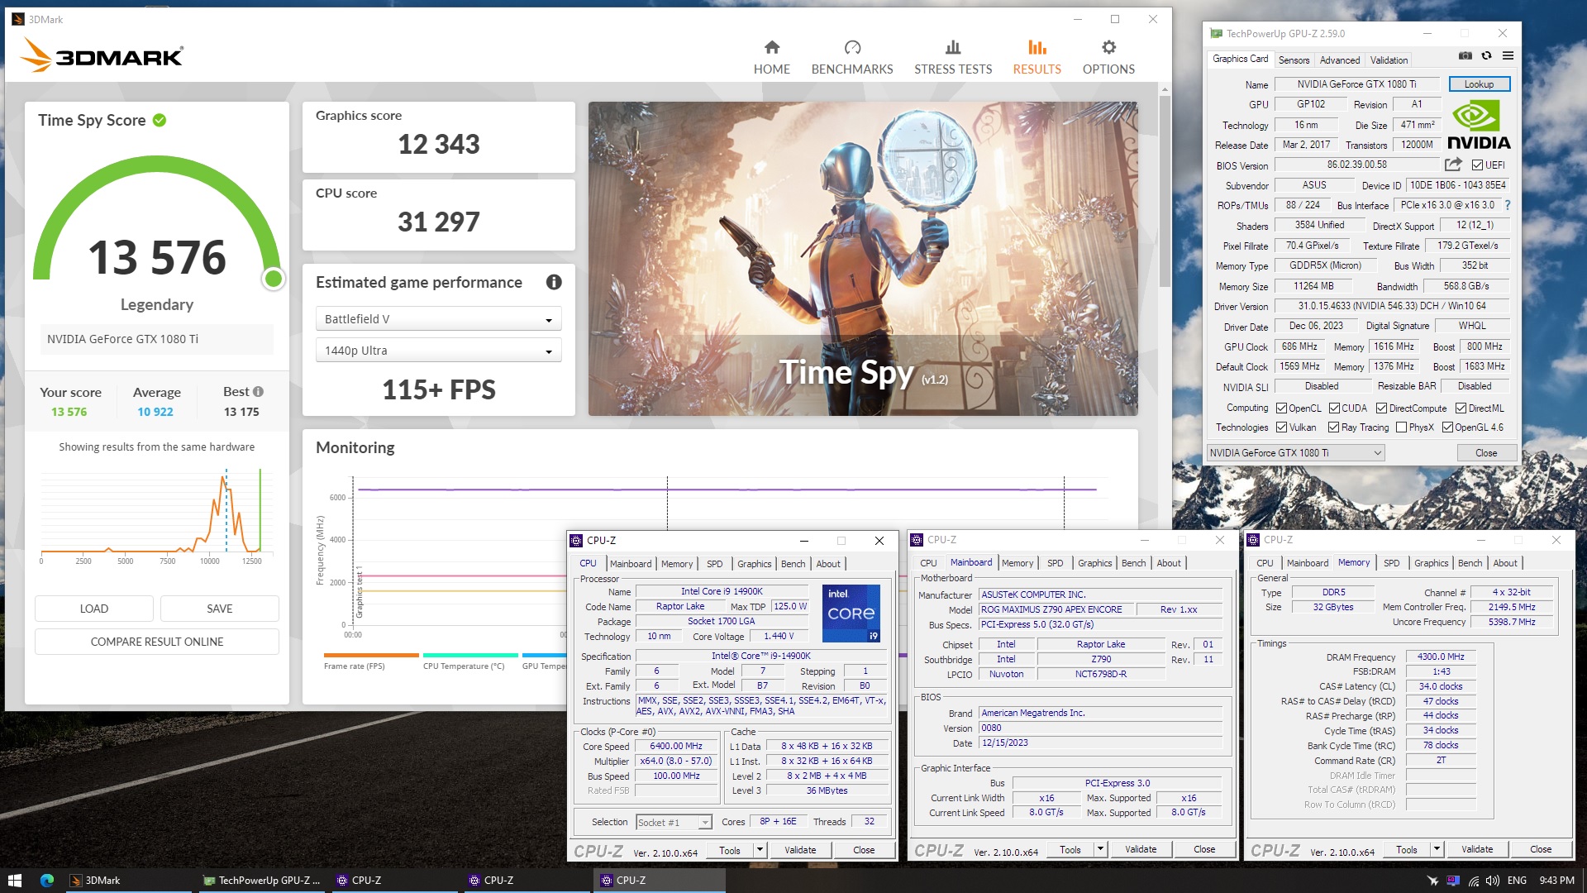
Task: Click the Bus Interface question mark in GPU-Z
Action: (x=1507, y=205)
